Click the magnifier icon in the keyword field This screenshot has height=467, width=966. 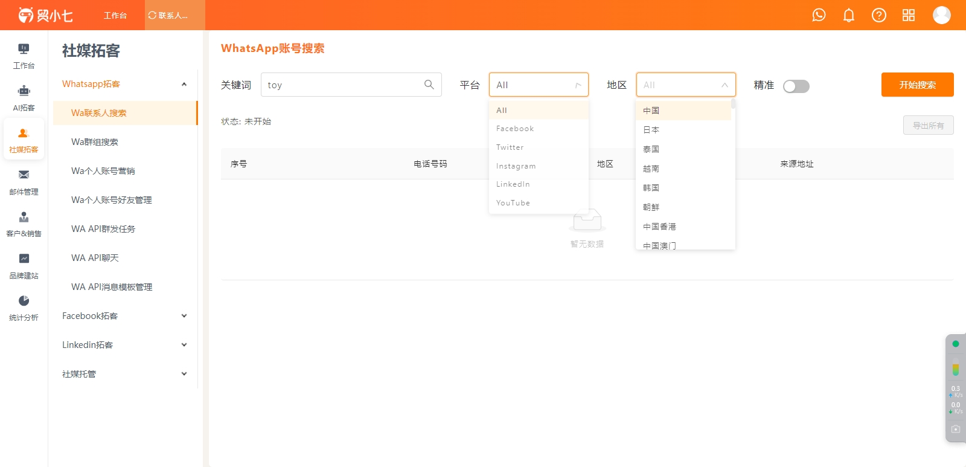(x=429, y=85)
